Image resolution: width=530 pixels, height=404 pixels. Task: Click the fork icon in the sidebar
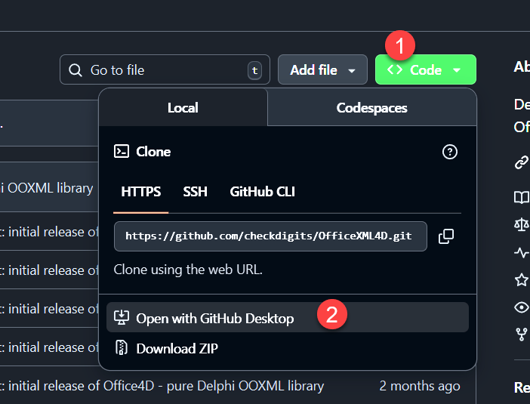pyautogui.click(x=521, y=335)
